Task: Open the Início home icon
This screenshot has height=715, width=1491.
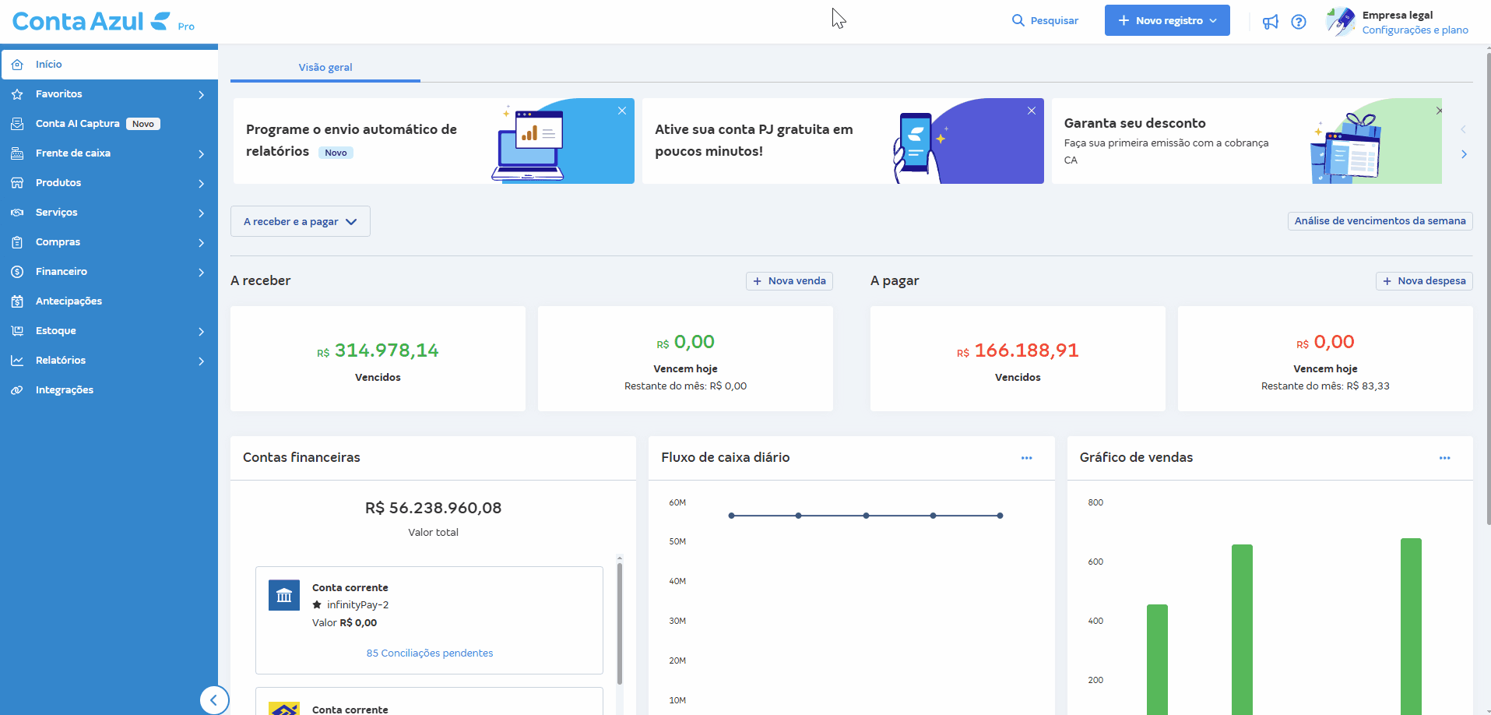Action: coord(17,64)
